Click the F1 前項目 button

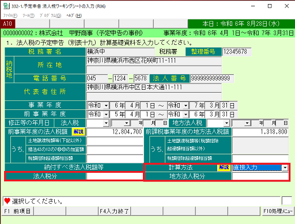18,211
